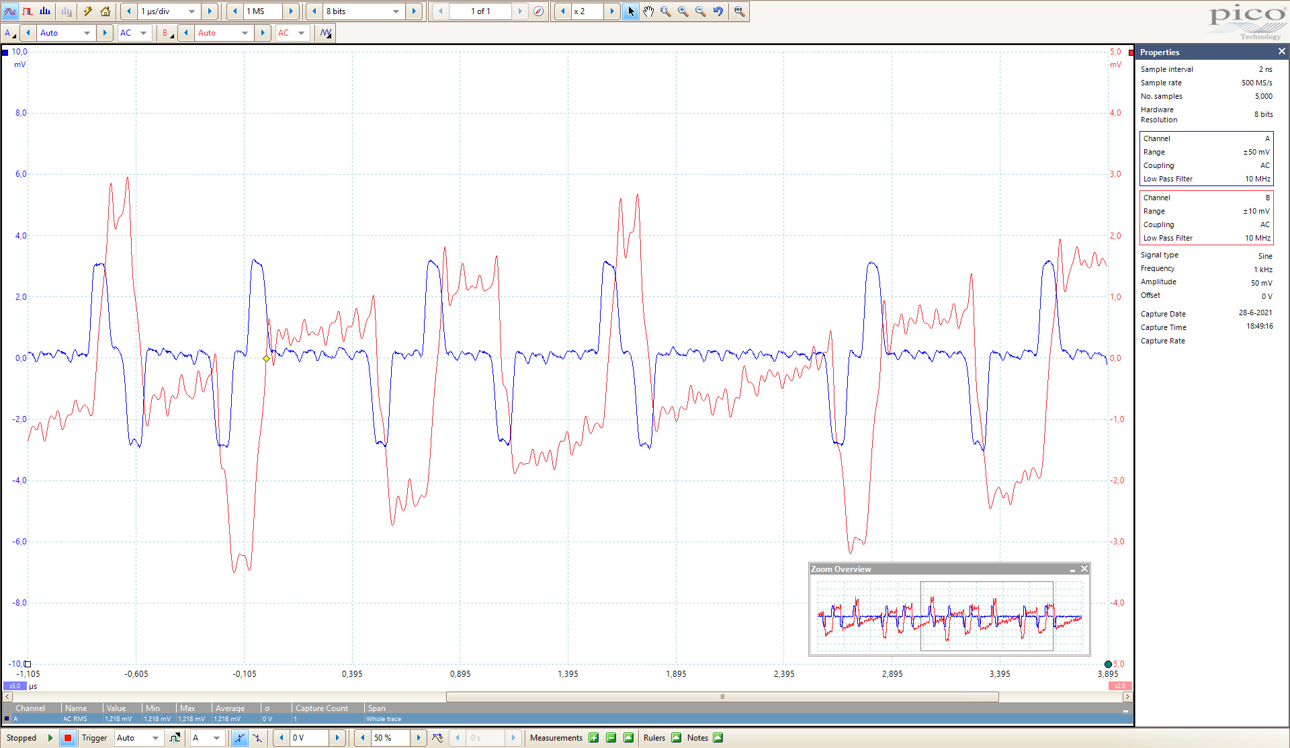Open advanced trigger settings icon
The image size is (1290, 748).
tap(175, 738)
